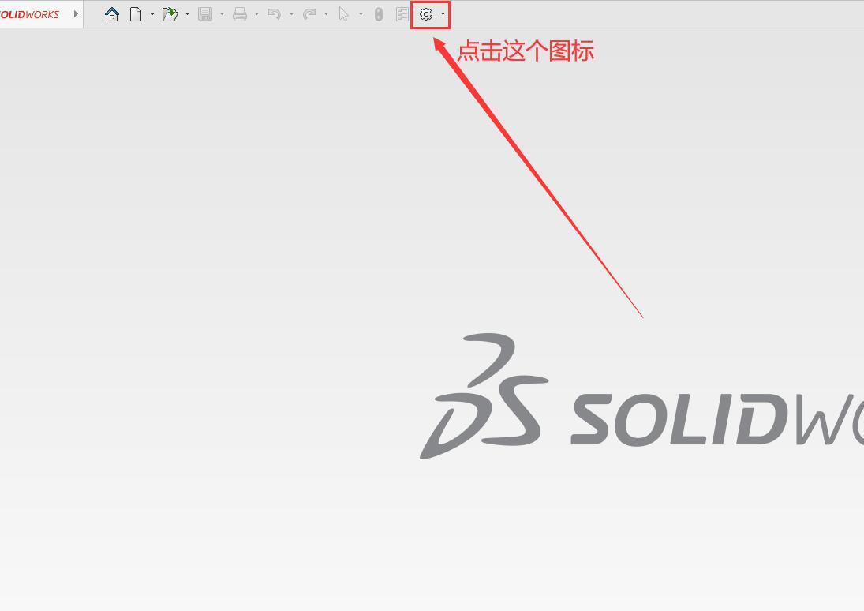Expand the SOLIDWORKS menu flyout arrow
Viewport: 864px width, 611px height.
coord(76,14)
